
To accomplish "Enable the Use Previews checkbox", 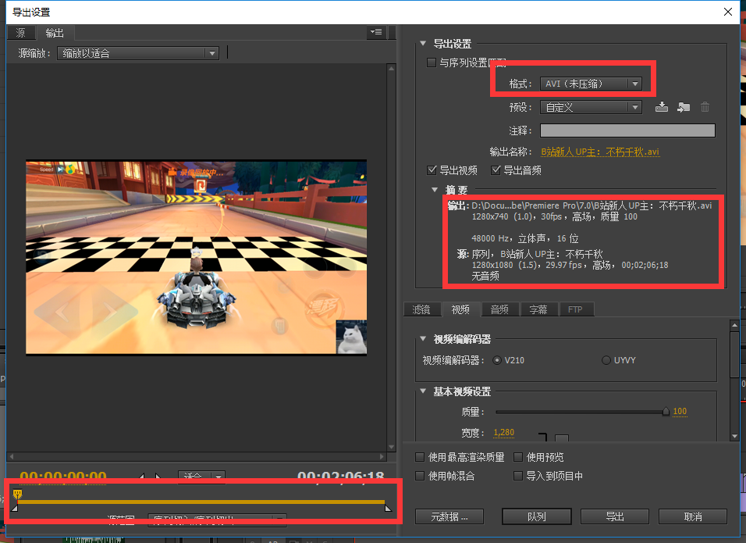I will pos(518,457).
